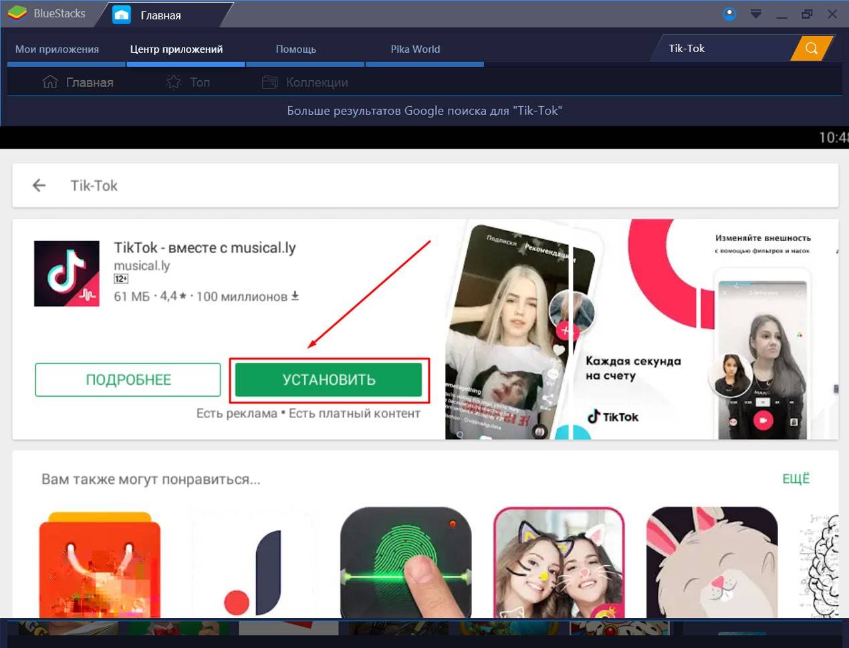The width and height of the screenshot is (849, 648).
Task: Open the bunny rabbit app thumbnail
Action: pos(712,562)
